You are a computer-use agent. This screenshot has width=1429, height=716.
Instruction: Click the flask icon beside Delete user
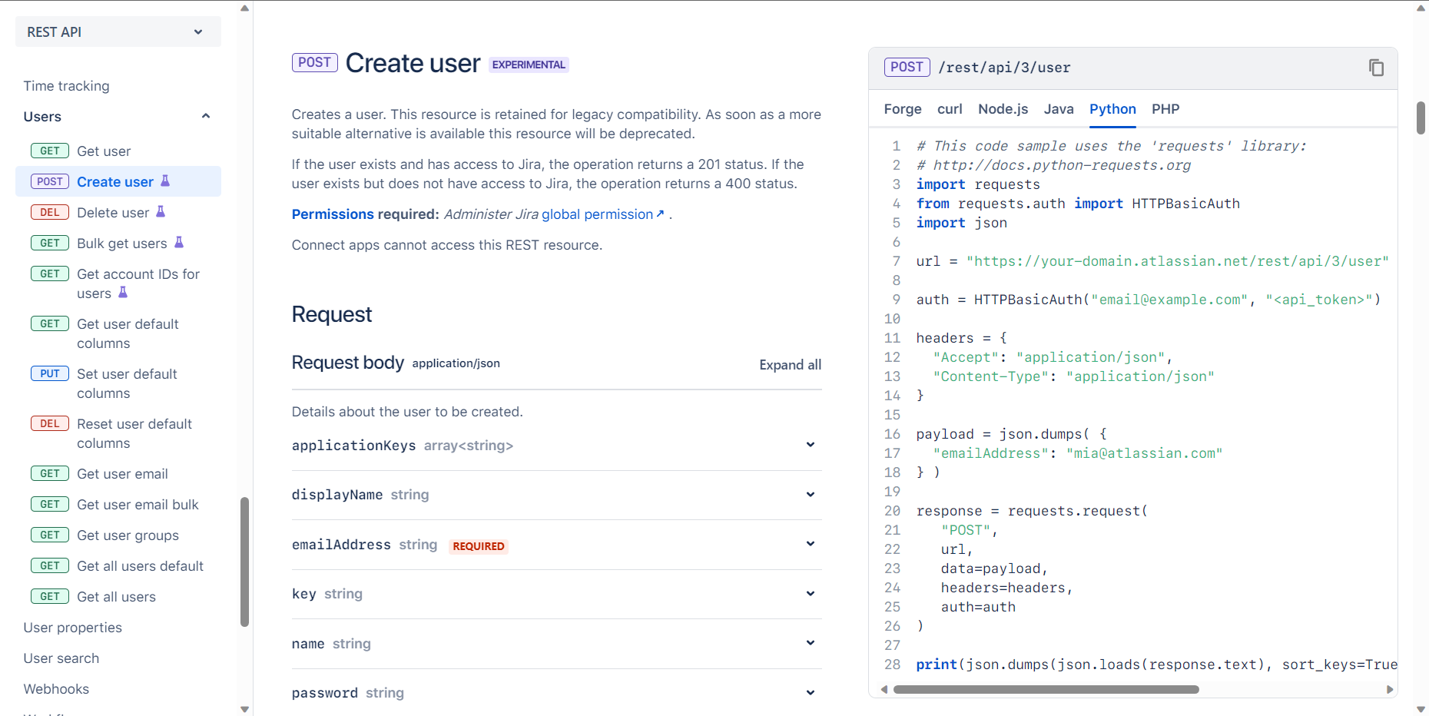click(x=161, y=211)
